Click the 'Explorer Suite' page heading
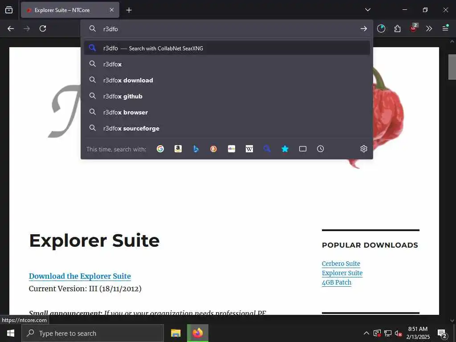Viewport: 456px width, 342px height. coord(94,240)
